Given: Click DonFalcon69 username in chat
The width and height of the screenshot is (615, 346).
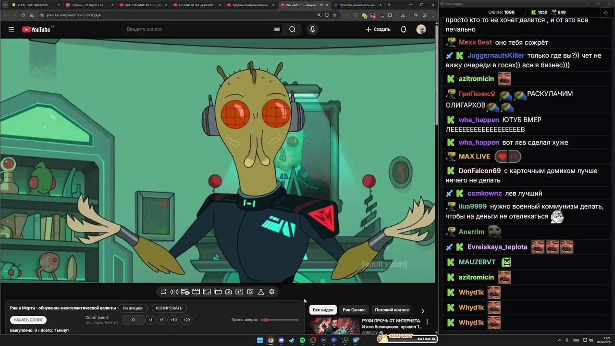Looking at the screenshot, I should (x=480, y=171).
